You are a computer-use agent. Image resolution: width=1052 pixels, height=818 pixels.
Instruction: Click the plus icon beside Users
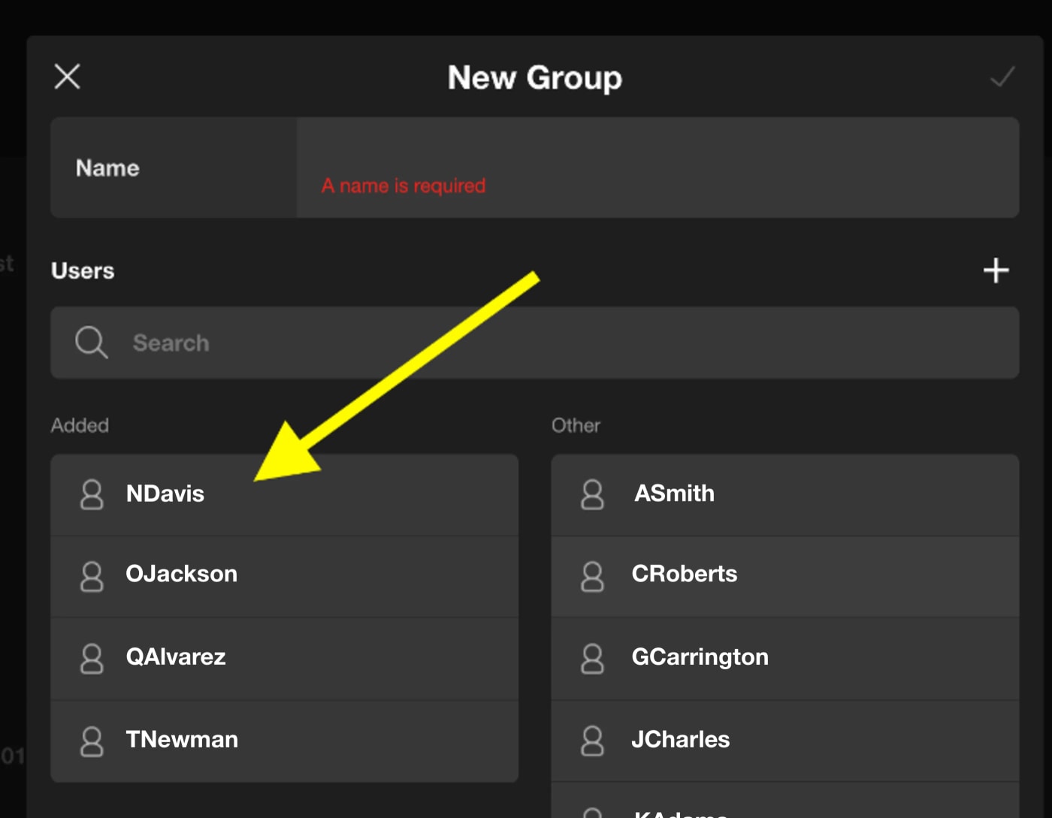(x=996, y=270)
